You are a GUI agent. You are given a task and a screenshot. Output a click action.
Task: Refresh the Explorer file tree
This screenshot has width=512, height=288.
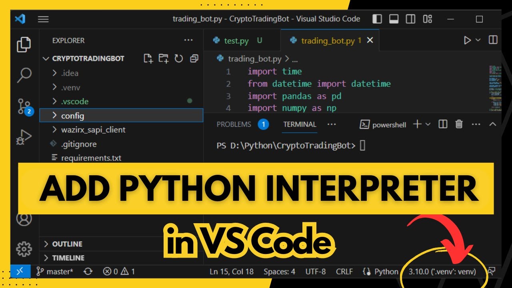pos(178,58)
